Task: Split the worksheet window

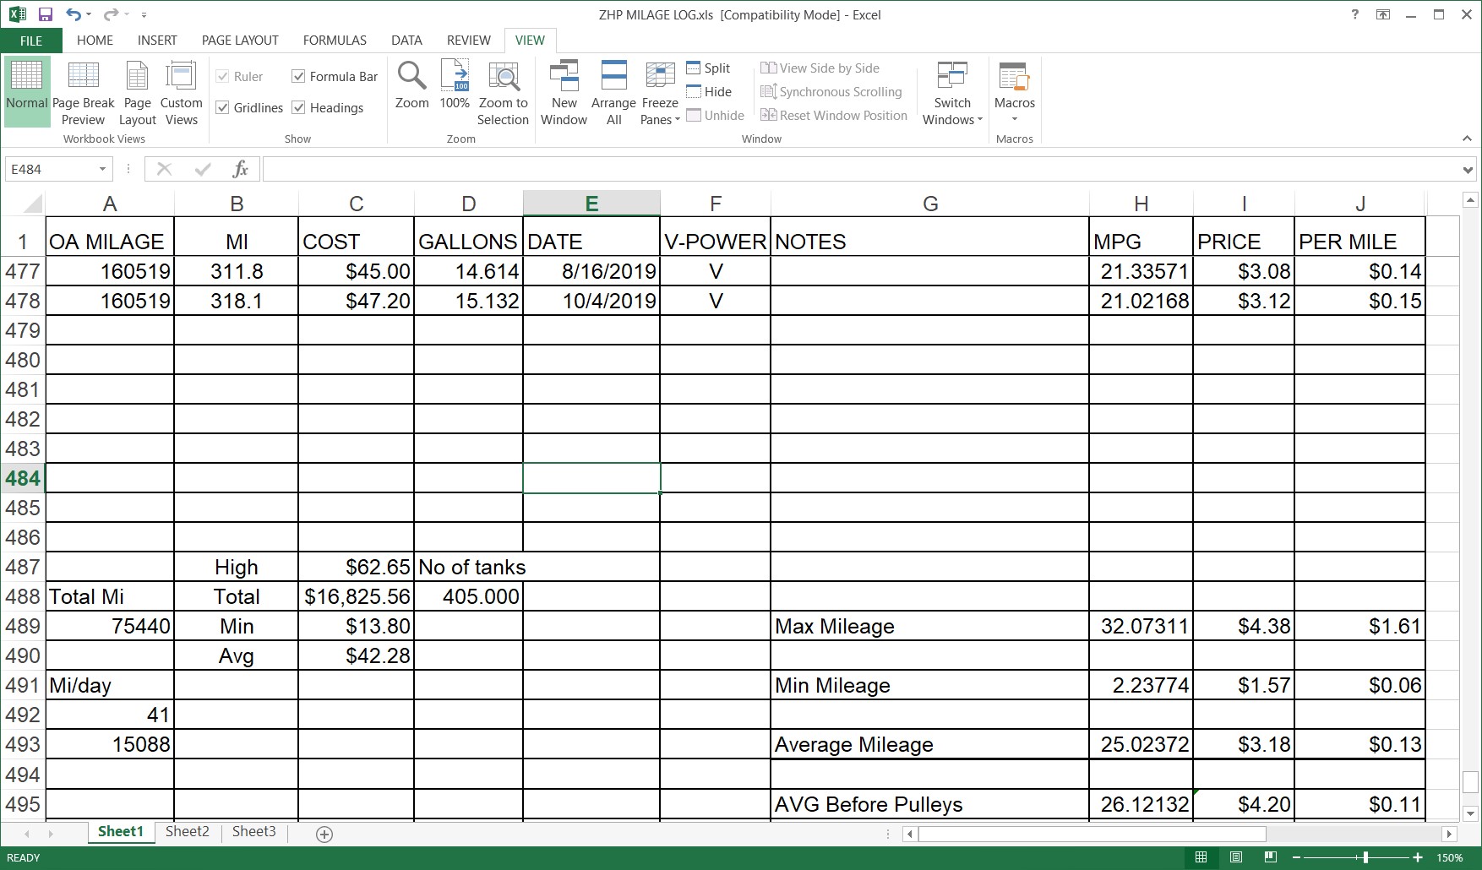Action: point(708,68)
